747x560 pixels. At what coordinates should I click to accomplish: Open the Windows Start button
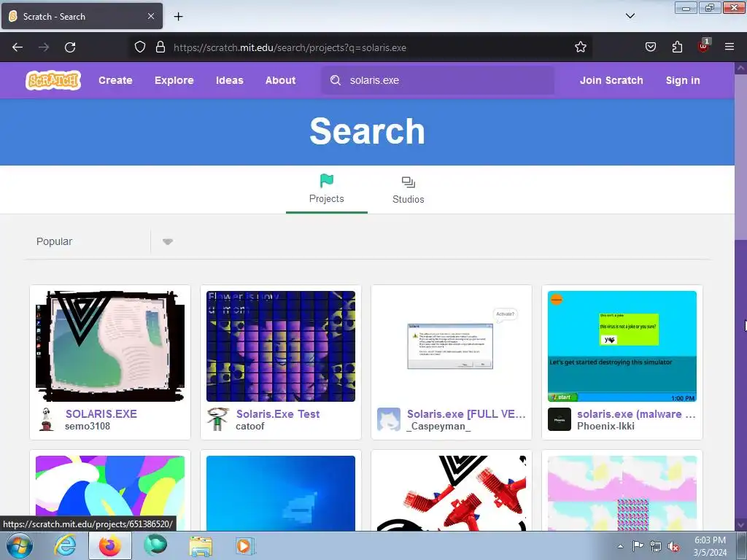click(20, 545)
